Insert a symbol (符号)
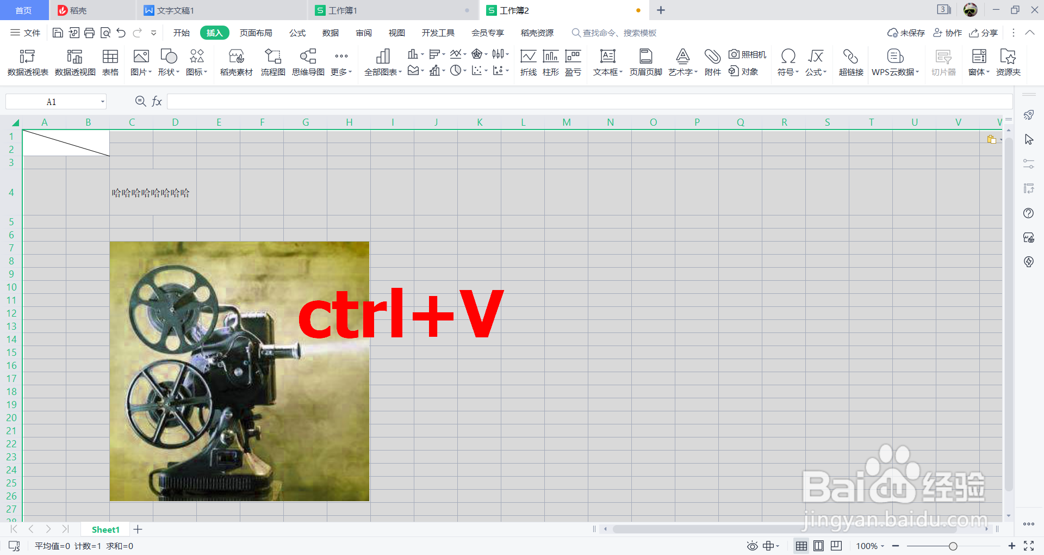The image size is (1044, 555). pyautogui.click(x=788, y=62)
